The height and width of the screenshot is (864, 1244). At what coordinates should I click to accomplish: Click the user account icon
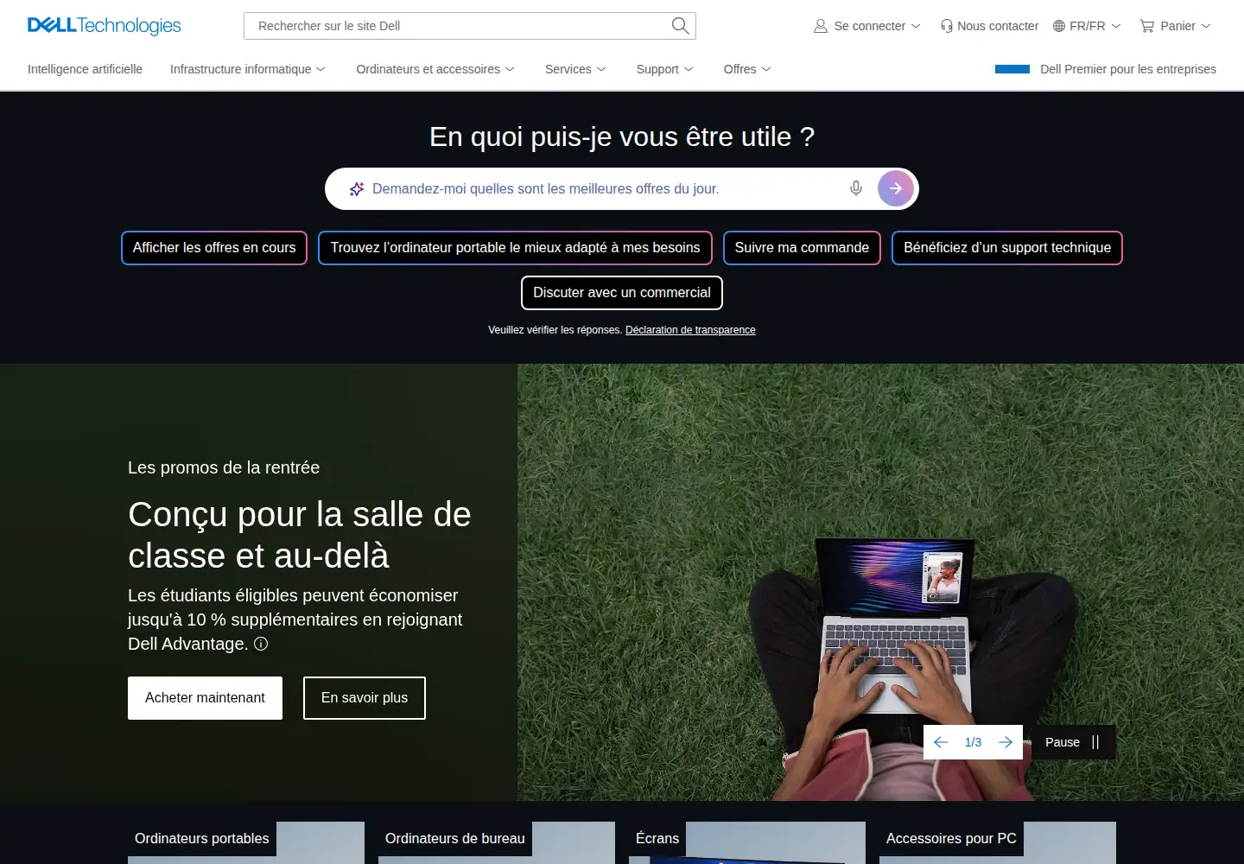pos(821,26)
